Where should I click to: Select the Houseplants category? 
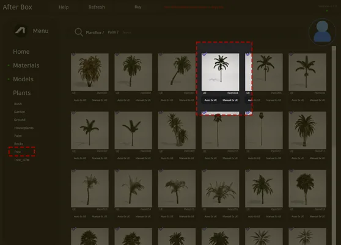coord(24,128)
